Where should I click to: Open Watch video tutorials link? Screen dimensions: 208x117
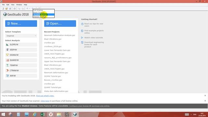pos(94,38)
